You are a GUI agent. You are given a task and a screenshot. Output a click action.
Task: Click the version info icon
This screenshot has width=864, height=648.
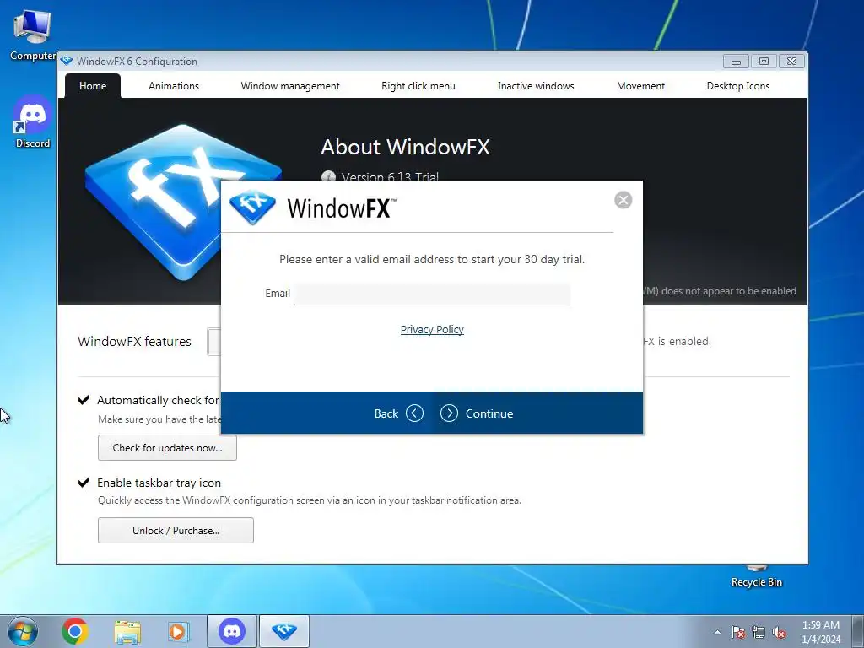click(x=328, y=176)
